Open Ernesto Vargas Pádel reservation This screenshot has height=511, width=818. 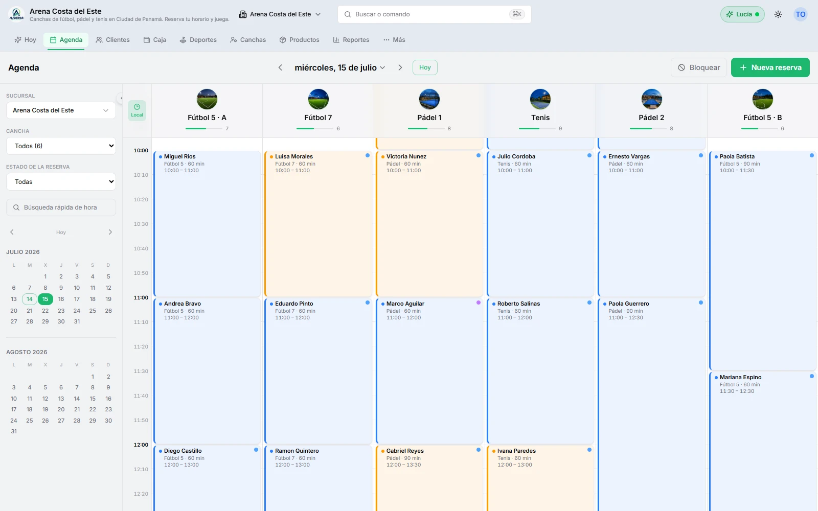(652, 224)
